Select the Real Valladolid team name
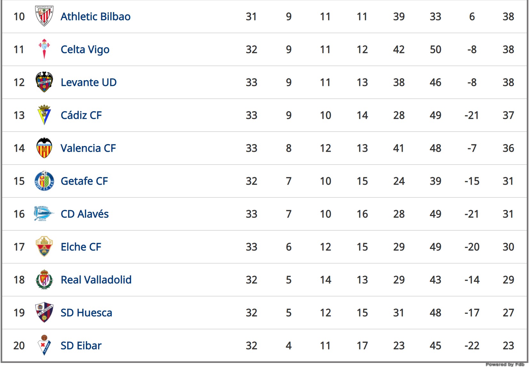The height and width of the screenshot is (369, 529). tap(96, 280)
